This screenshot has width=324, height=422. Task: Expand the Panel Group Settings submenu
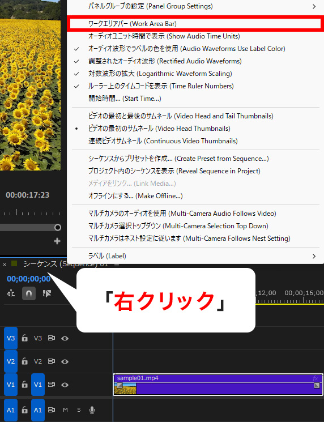195,6
